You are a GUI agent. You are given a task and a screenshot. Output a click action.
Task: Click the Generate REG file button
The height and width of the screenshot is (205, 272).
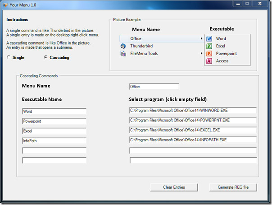coord(233,187)
